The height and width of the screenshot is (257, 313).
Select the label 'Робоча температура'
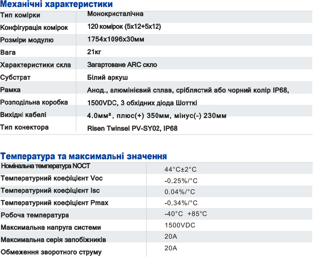(35, 215)
